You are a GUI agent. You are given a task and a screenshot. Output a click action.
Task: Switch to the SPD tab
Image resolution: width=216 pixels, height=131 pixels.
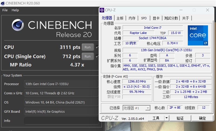pos(144,18)
